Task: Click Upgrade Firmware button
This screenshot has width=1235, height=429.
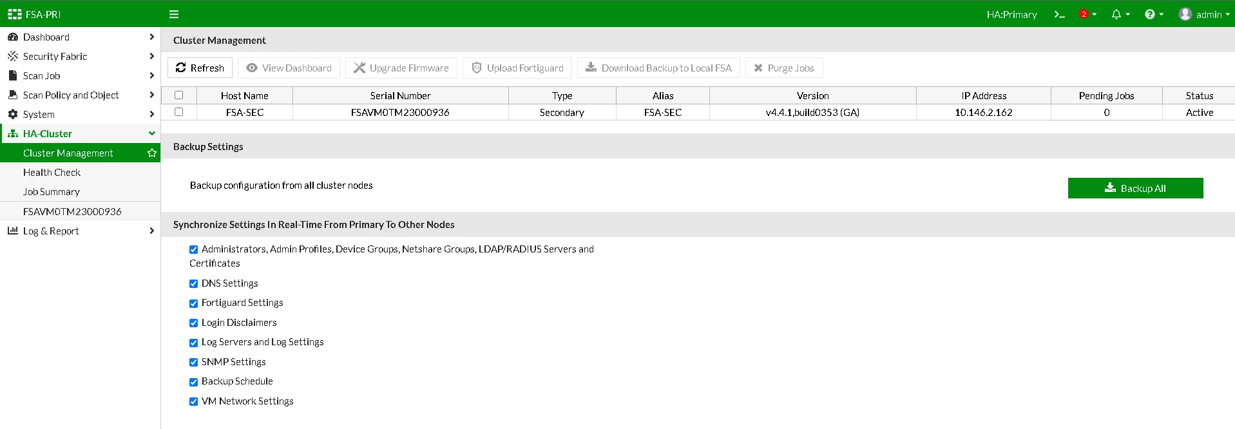Action: coord(401,68)
